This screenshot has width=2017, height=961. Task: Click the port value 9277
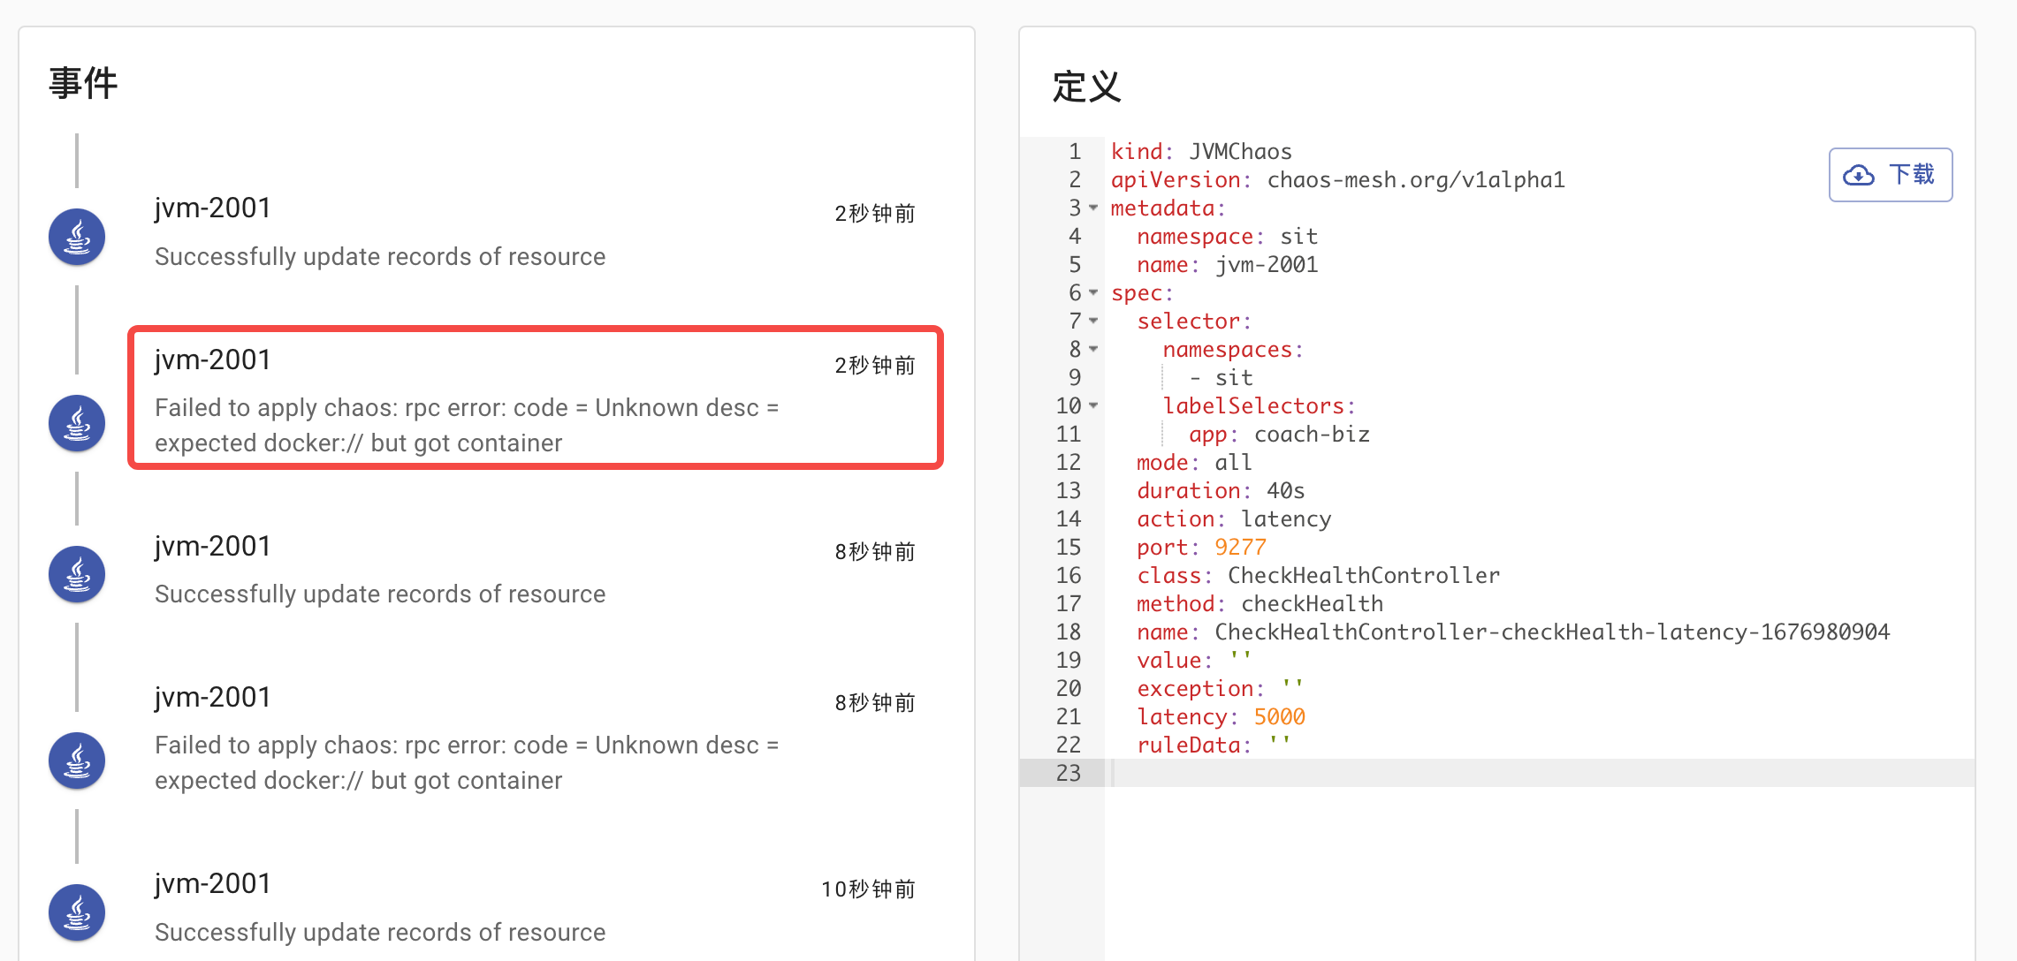1240,547
